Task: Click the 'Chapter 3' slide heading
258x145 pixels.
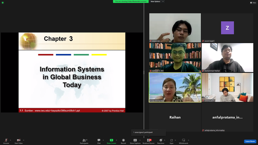Action: (58, 39)
